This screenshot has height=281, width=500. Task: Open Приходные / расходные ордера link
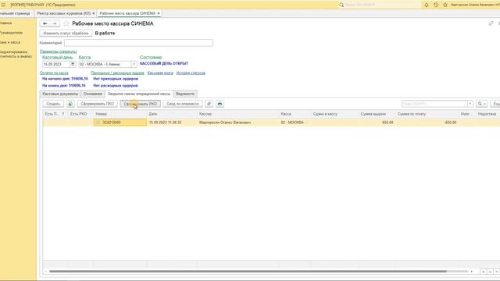pyautogui.click(x=117, y=73)
